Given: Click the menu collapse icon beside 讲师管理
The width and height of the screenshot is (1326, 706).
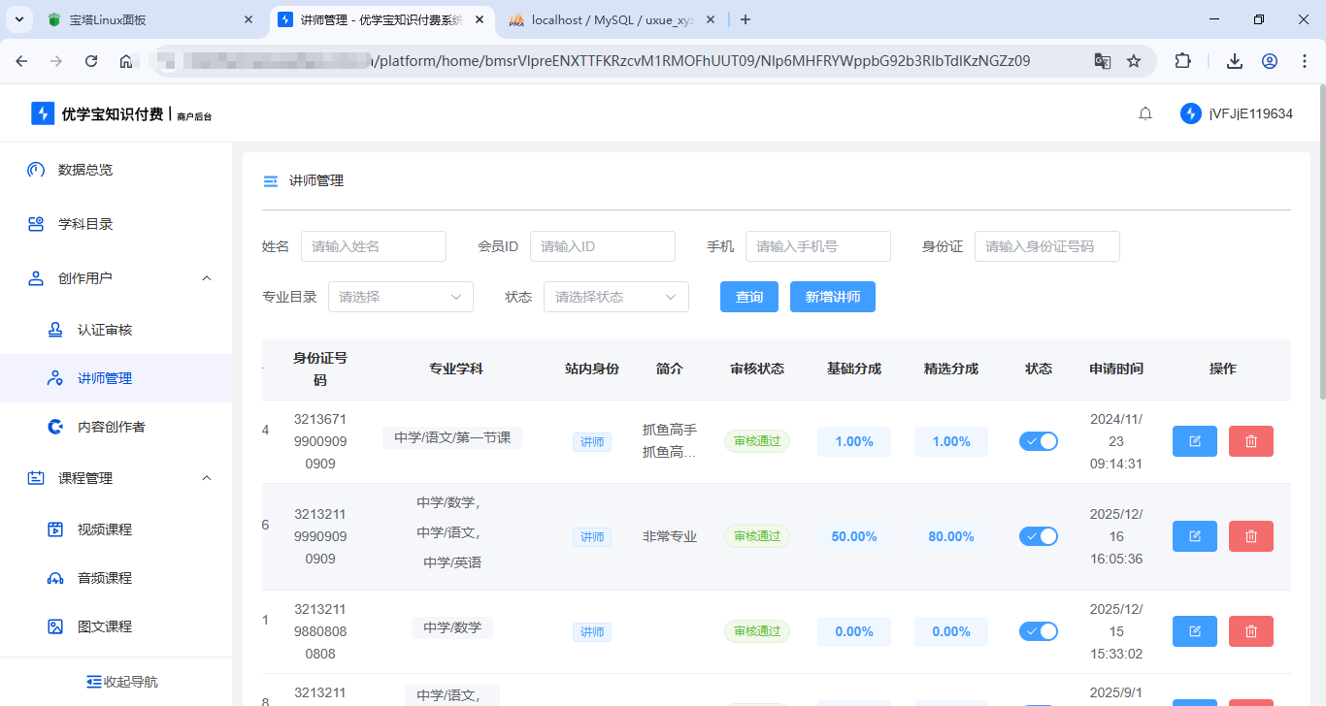Looking at the screenshot, I should pyautogui.click(x=271, y=181).
